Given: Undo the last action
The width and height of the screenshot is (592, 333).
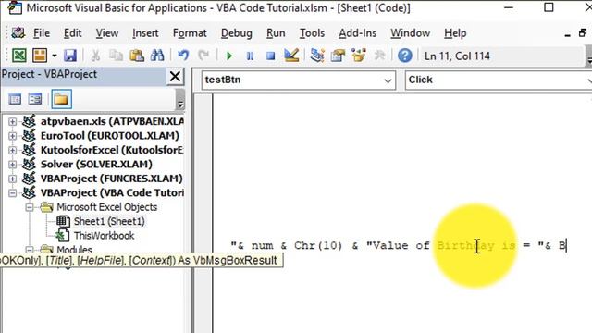Looking at the screenshot, I should (x=183, y=55).
